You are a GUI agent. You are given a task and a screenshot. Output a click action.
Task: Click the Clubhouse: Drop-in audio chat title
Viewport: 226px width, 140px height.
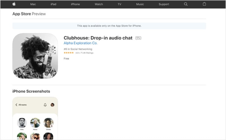point(98,38)
